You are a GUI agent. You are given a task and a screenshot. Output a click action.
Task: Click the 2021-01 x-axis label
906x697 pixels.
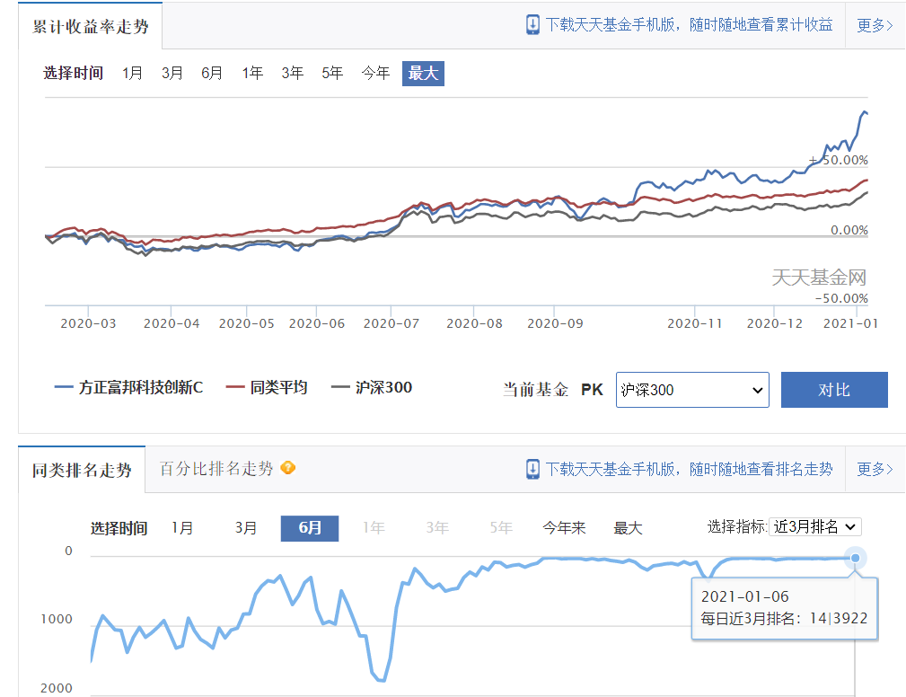[850, 323]
